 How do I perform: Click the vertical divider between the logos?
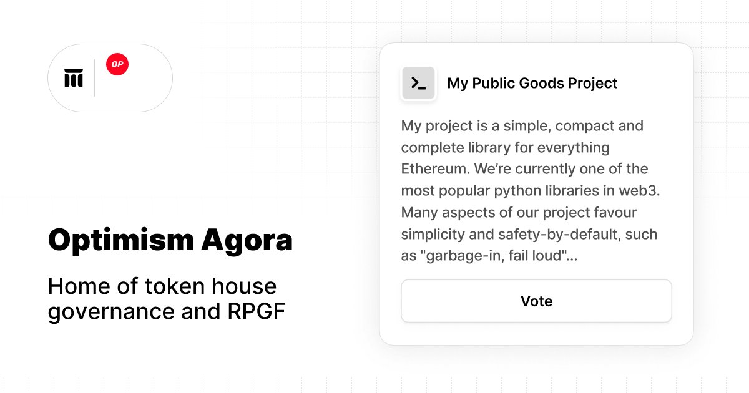(x=95, y=78)
